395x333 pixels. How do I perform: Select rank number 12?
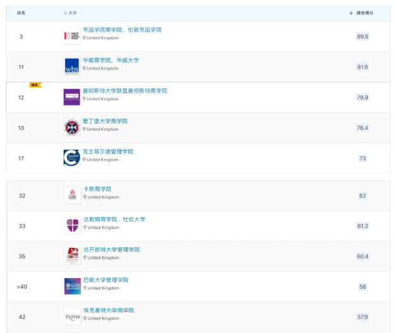coord(21,97)
